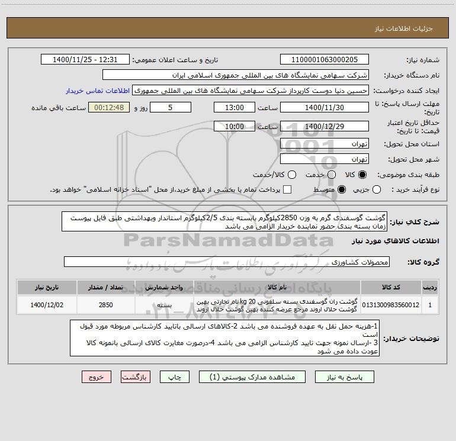This screenshot has height=441, width=456.
Task: Click the delivery city field تهران
Action: tap(325, 159)
